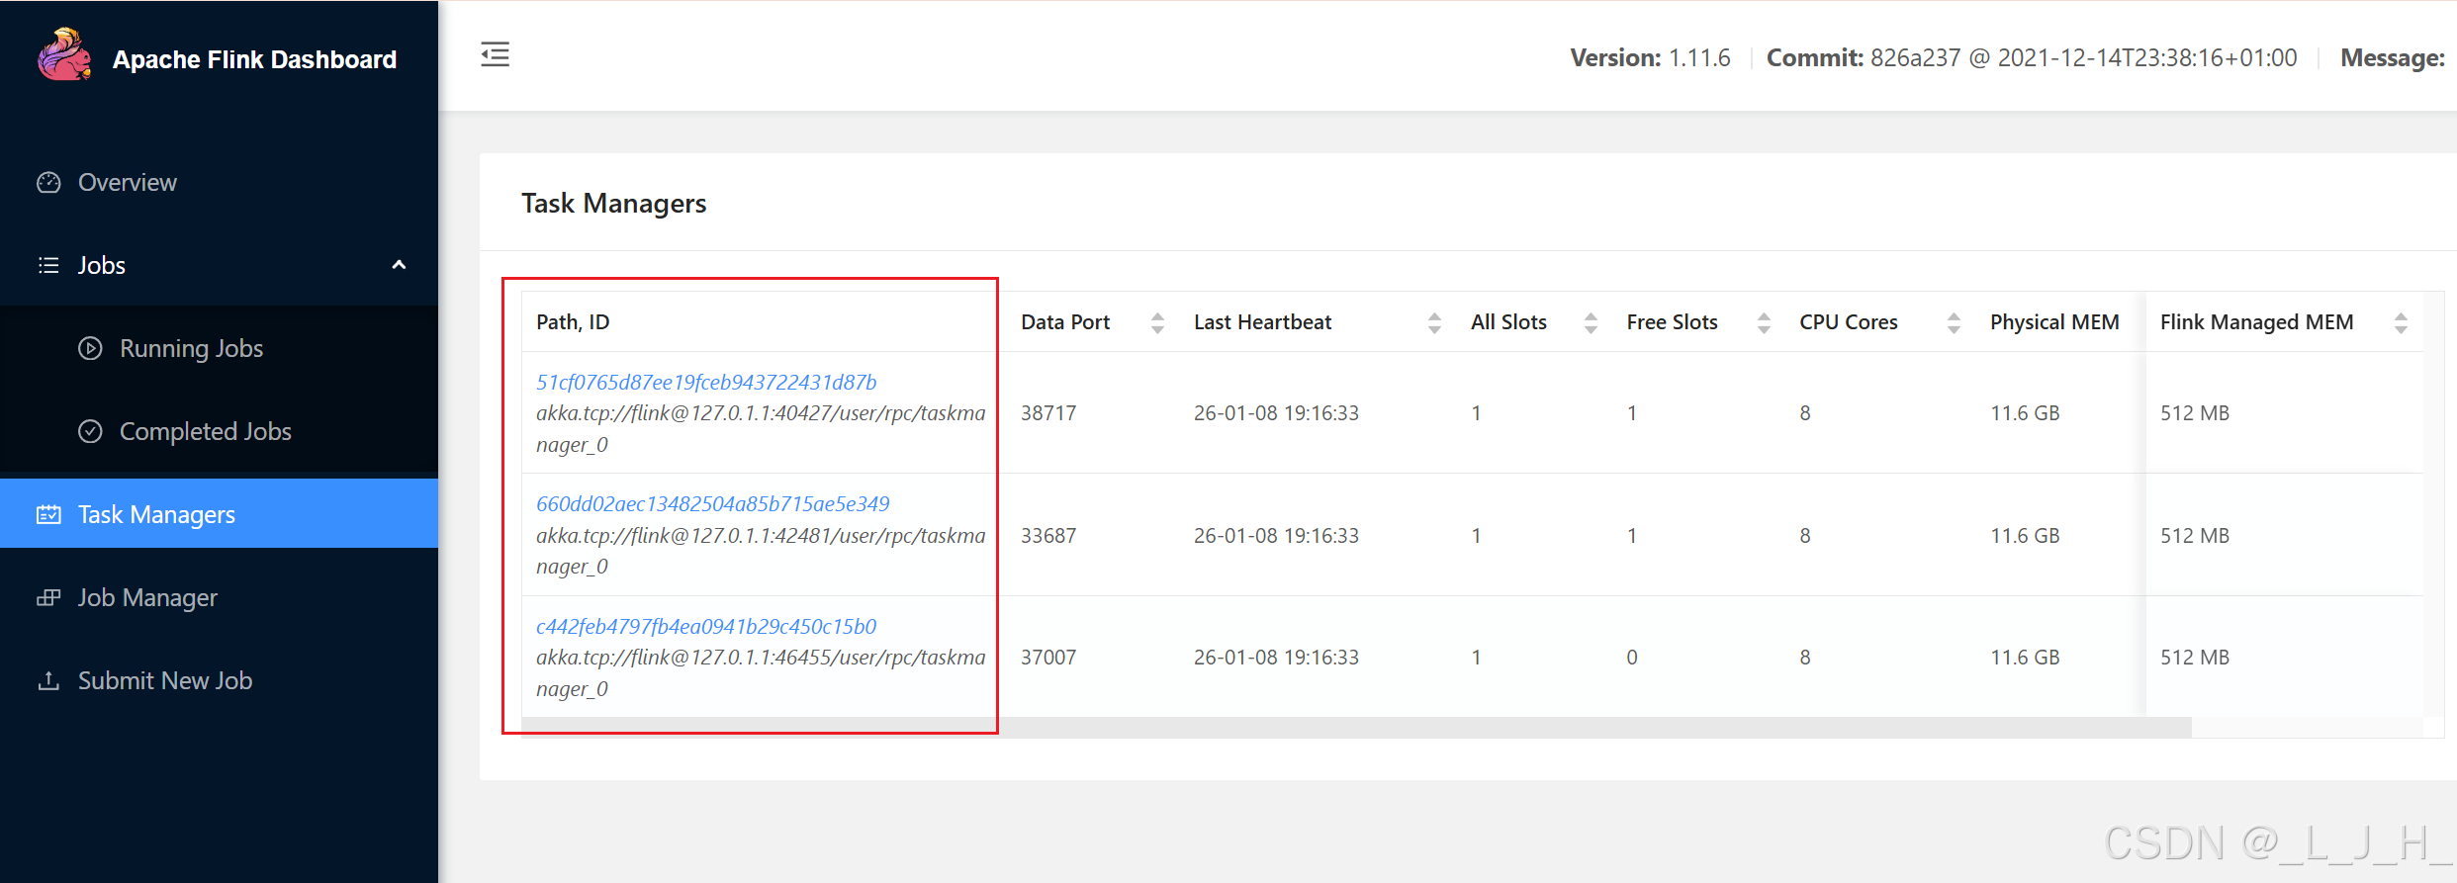This screenshot has width=2457, height=883.
Task: Open Submit New Job in the sidebar
Action: coord(219,680)
